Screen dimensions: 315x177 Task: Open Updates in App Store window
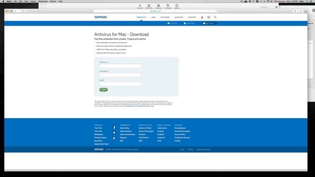(177, 6)
